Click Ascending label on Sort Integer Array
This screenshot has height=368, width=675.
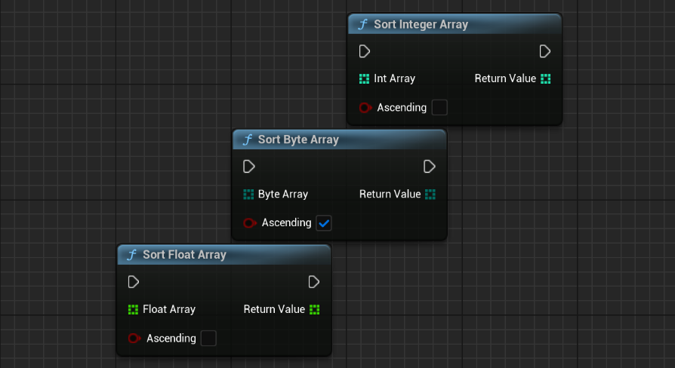pyautogui.click(x=402, y=108)
